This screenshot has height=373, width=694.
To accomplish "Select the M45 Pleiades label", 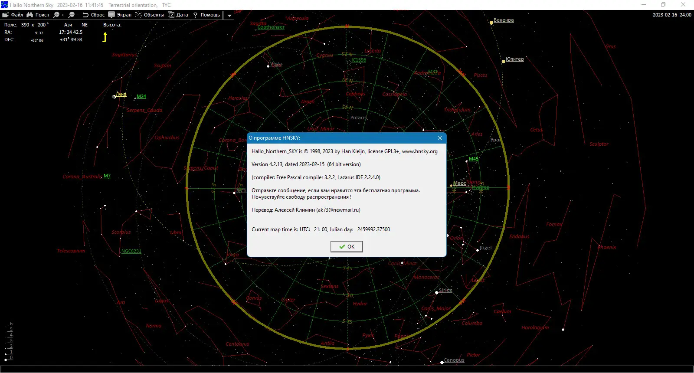I will point(474,159).
